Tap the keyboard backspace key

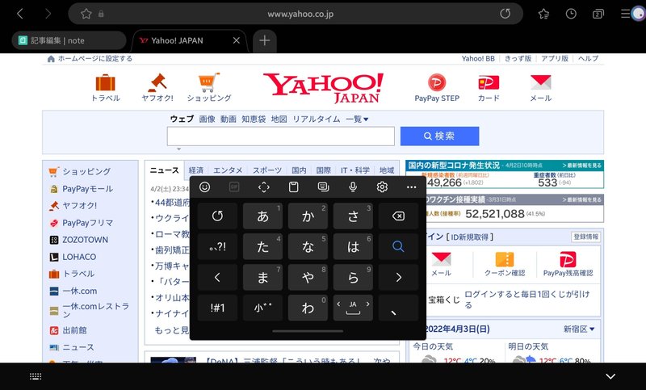[x=398, y=216]
